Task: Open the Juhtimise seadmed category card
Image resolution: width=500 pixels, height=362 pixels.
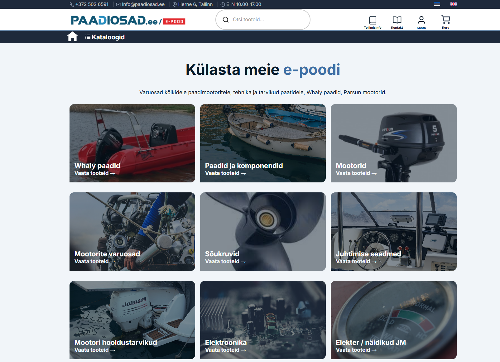Action: click(x=393, y=232)
